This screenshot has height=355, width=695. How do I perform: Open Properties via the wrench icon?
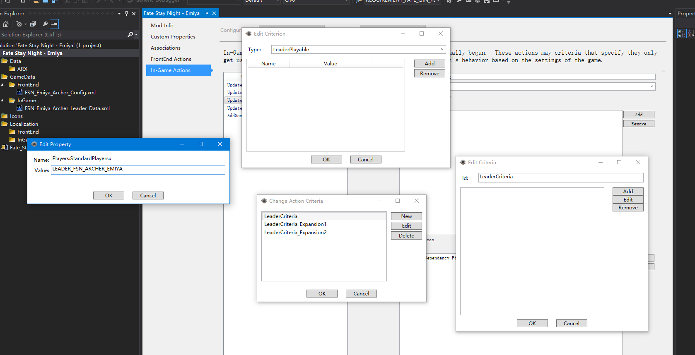pos(45,24)
